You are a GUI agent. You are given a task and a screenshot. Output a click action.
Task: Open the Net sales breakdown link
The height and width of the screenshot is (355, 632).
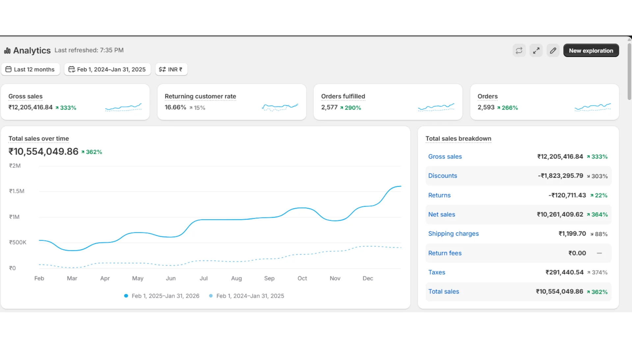[441, 215]
